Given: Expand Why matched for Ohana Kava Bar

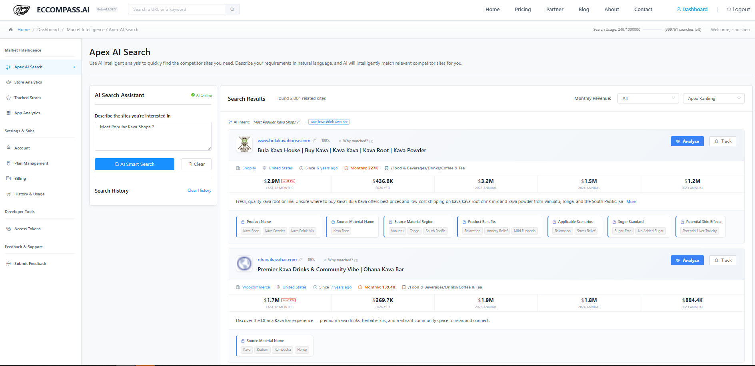Looking at the screenshot, I should pos(341,260).
